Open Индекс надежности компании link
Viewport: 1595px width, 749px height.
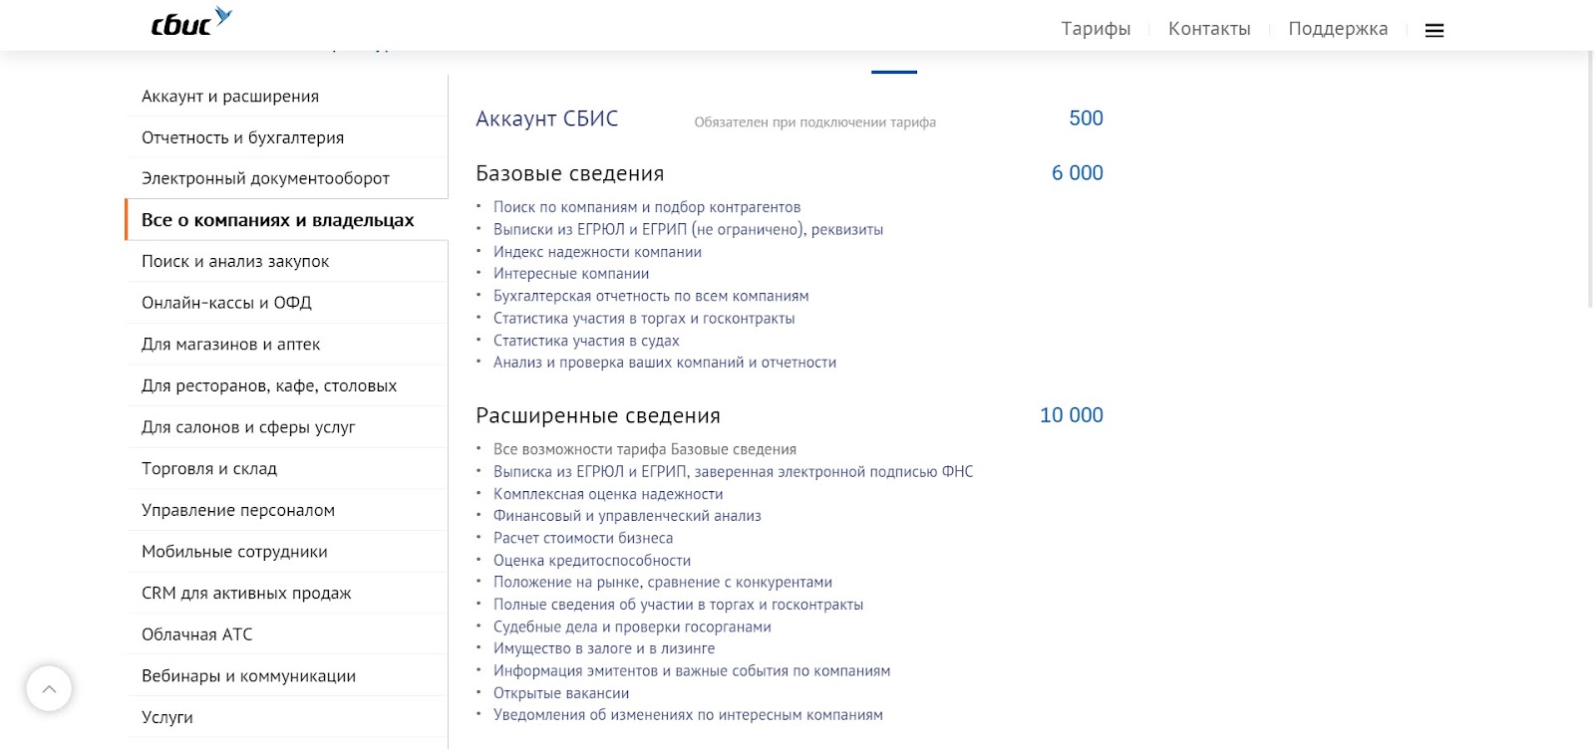[x=597, y=252]
